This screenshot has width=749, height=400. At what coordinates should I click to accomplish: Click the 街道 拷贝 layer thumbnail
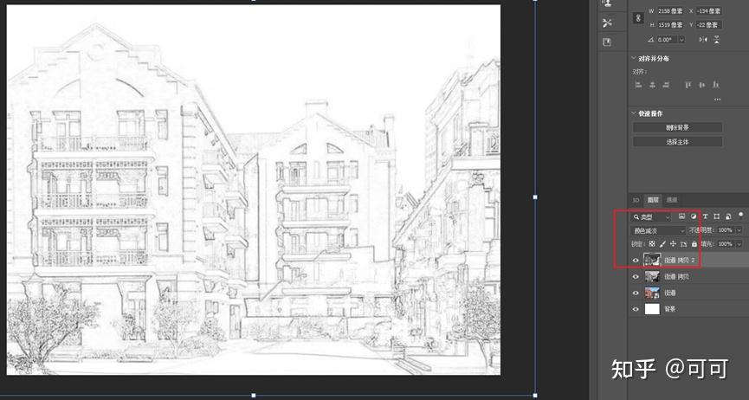(x=652, y=276)
